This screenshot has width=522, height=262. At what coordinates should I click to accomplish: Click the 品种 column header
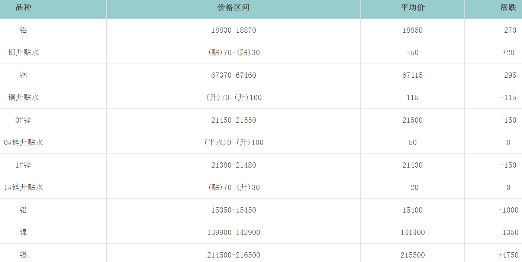coord(23,8)
